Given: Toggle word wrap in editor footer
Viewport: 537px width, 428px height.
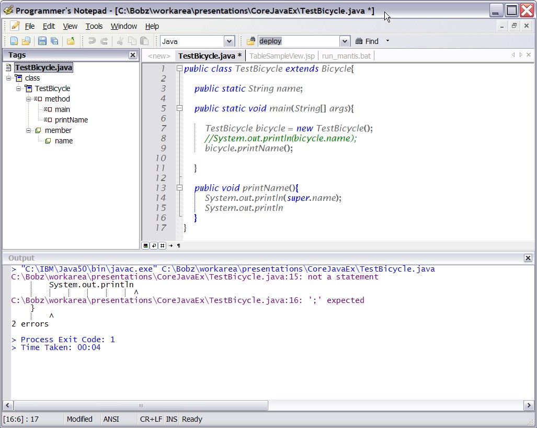Looking at the screenshot, I should pyautogui.click(x=154, y=245).
